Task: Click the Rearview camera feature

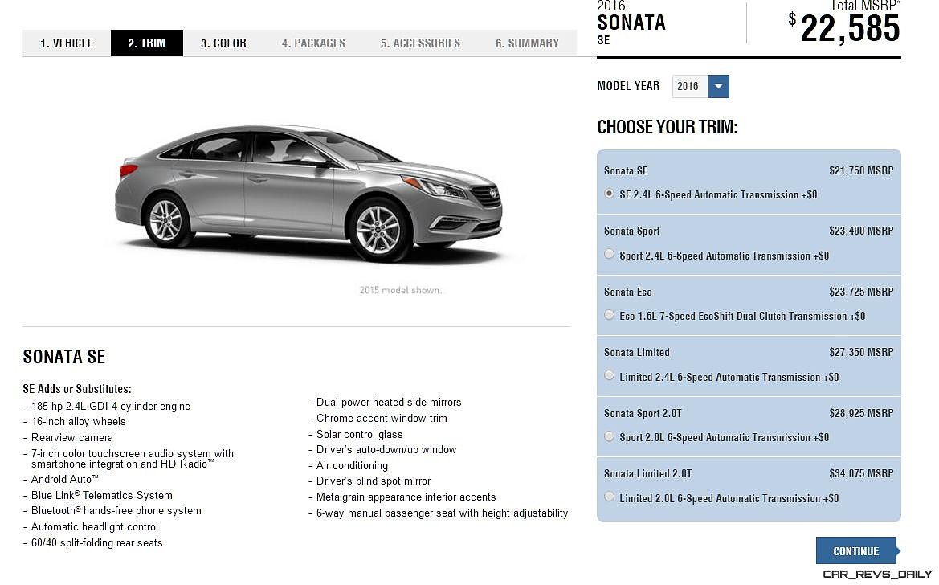Action: [71, 438]
